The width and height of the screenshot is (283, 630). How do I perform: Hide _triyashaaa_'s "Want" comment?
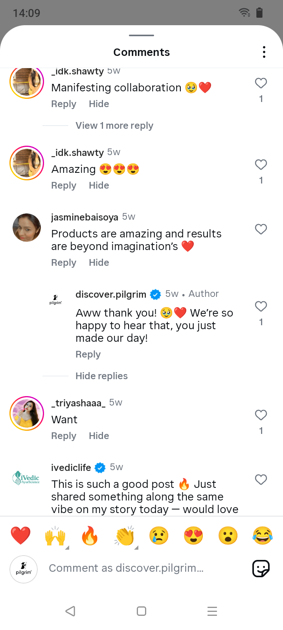(99, 436)
